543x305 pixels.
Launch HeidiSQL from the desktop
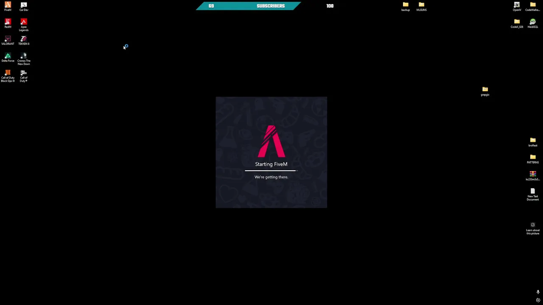tap(533, 23)
